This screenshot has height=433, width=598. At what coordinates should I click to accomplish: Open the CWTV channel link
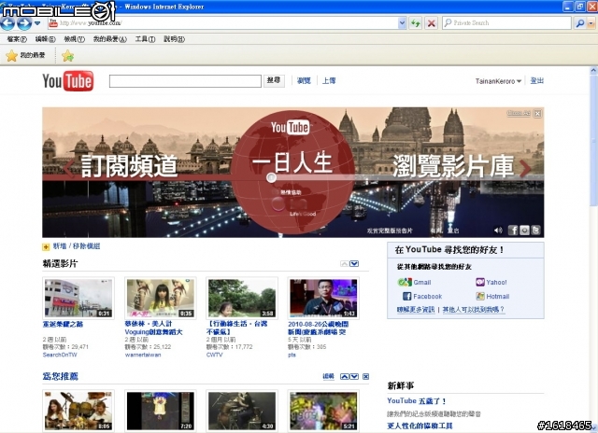point(214,355)
